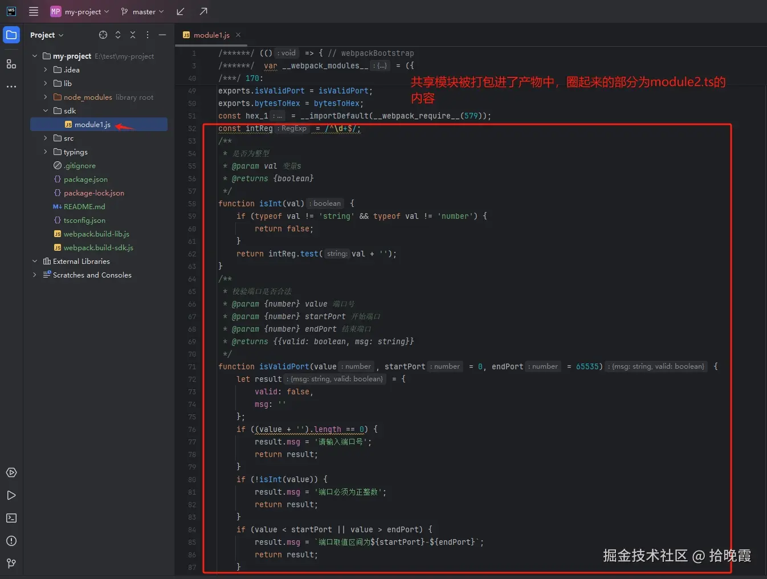Open the Project tool window icon
Image resolution: width=767 pixels, height=579 pixels.
[11, 35]
